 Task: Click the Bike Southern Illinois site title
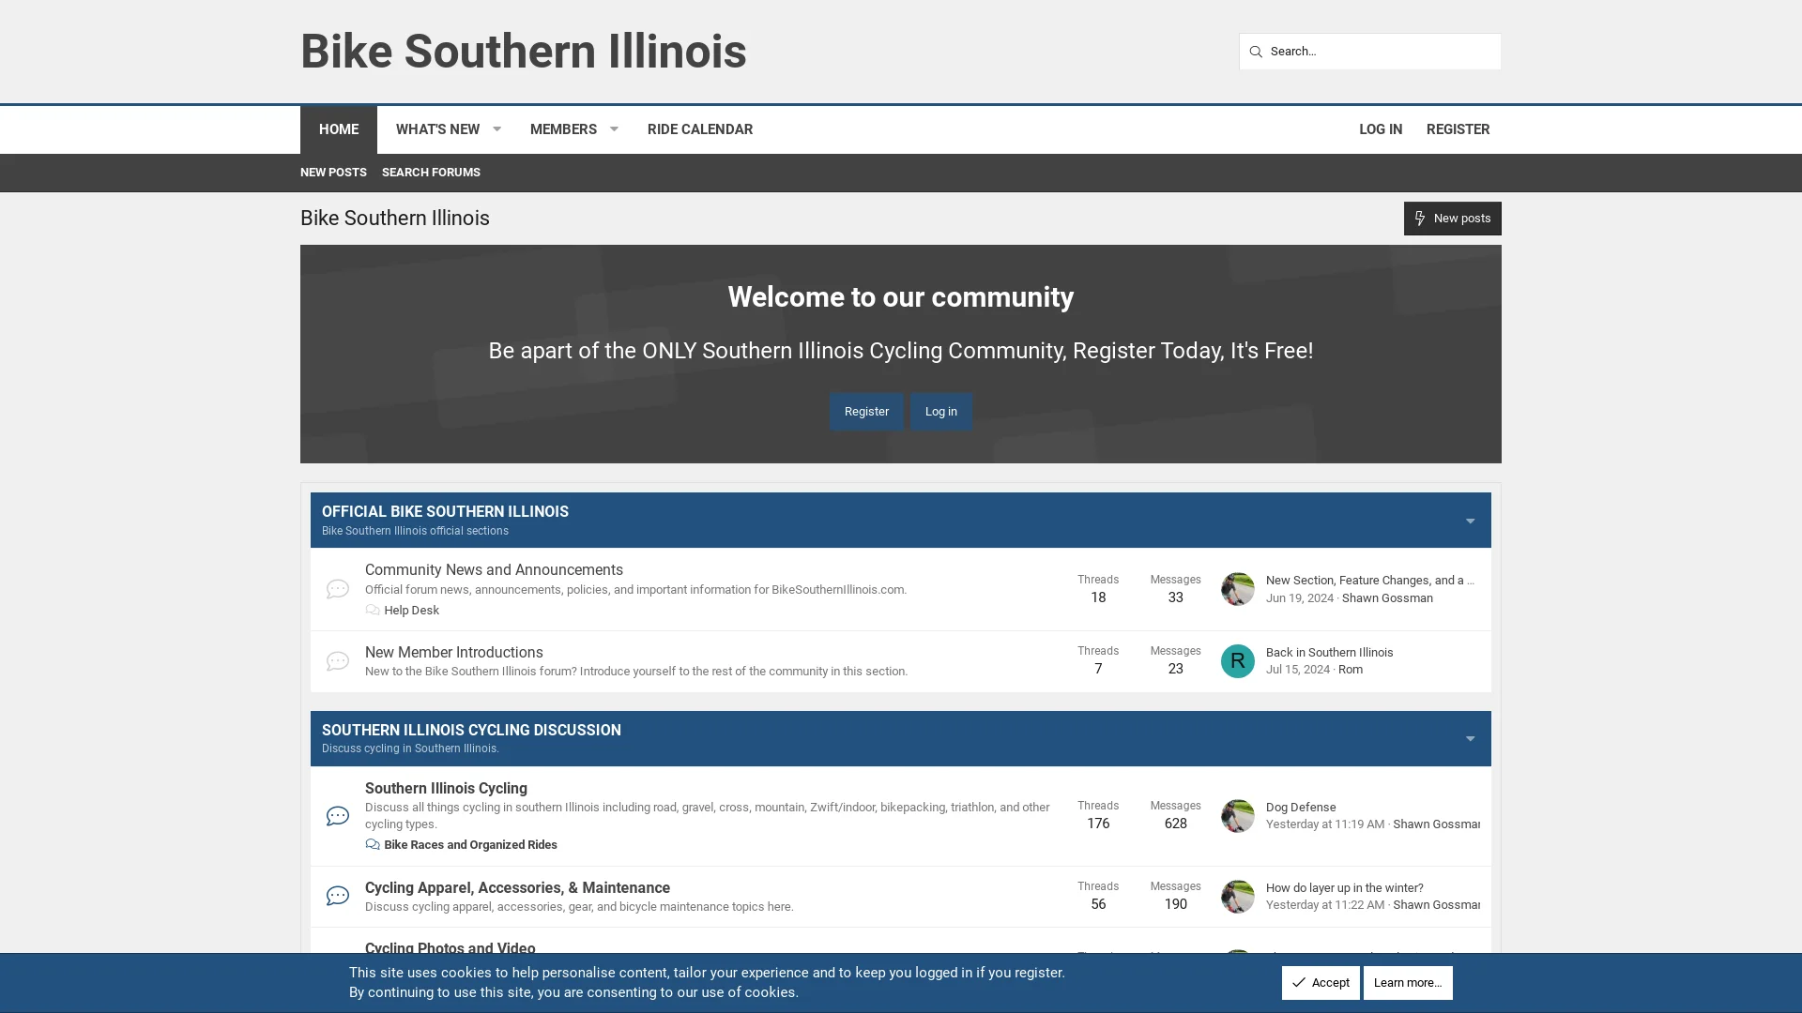coord(524,51)
